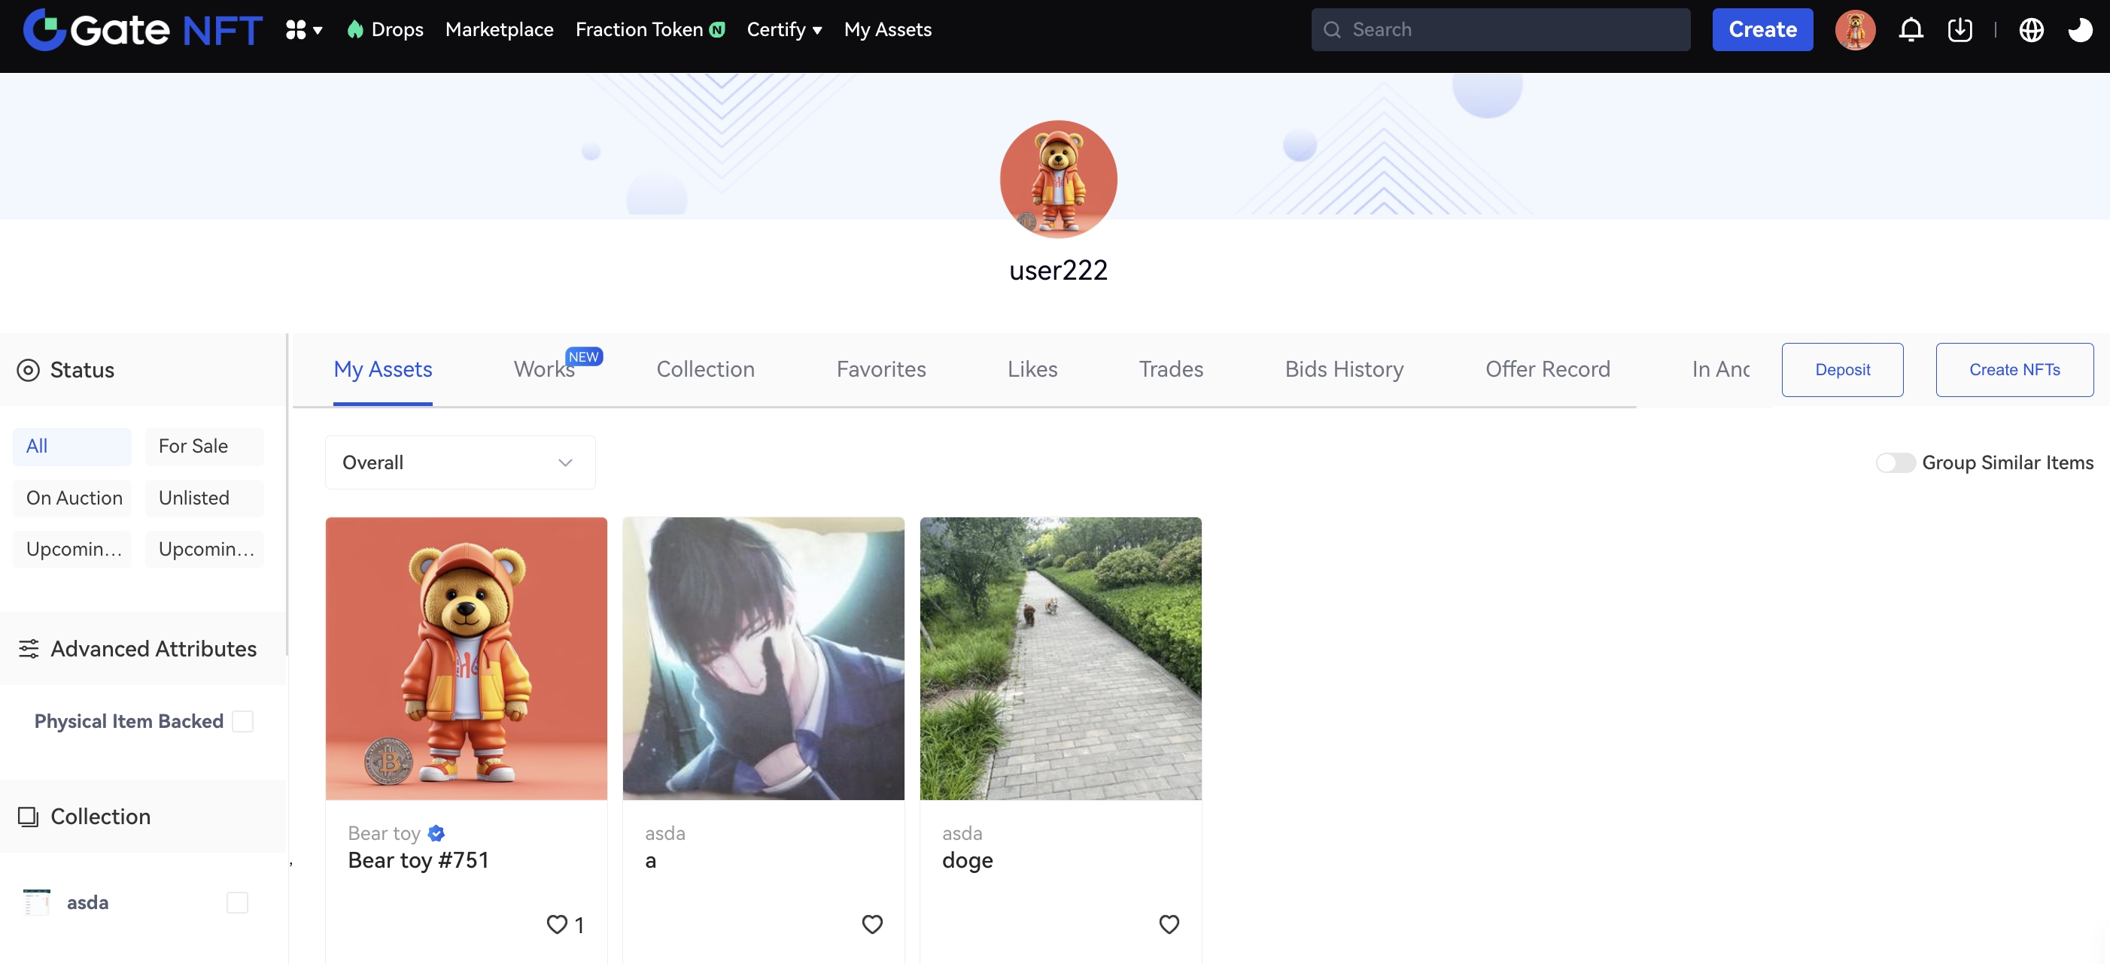This screenshot has height=964, width=2110.
Task: Click the Deposit button
Action: point(1841,370)
